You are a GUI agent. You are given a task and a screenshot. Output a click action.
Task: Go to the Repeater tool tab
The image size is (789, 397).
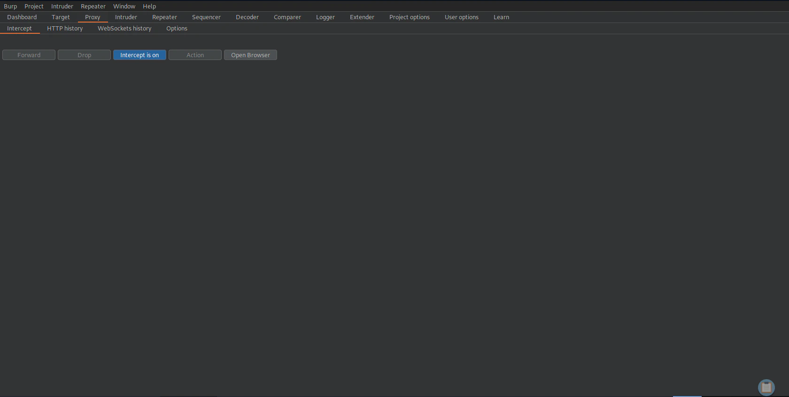pyautogui.click(x=164, y=17)
